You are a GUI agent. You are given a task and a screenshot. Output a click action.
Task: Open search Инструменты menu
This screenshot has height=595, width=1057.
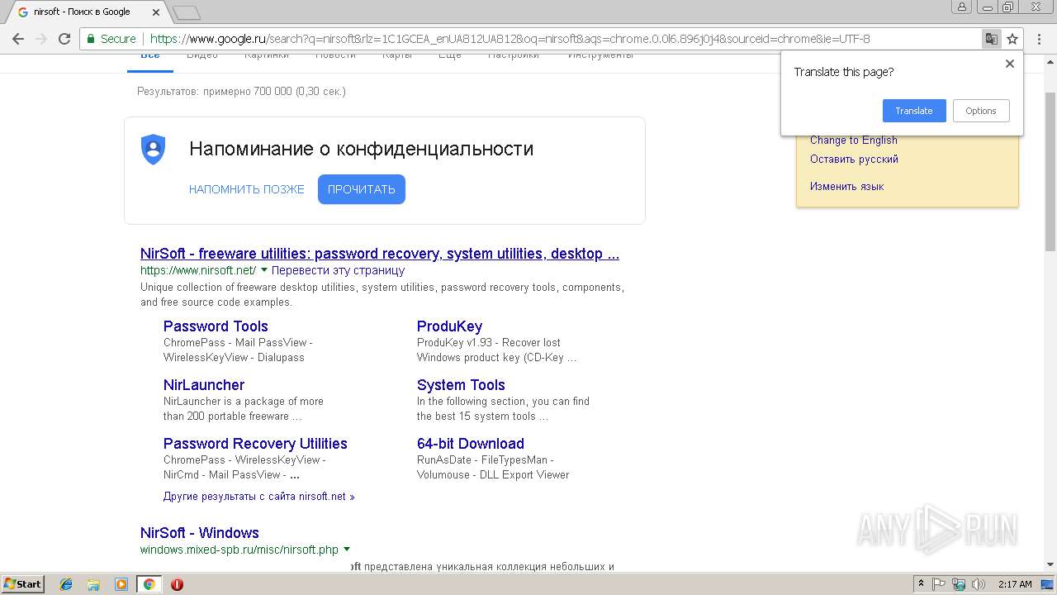tap(600, 55)
